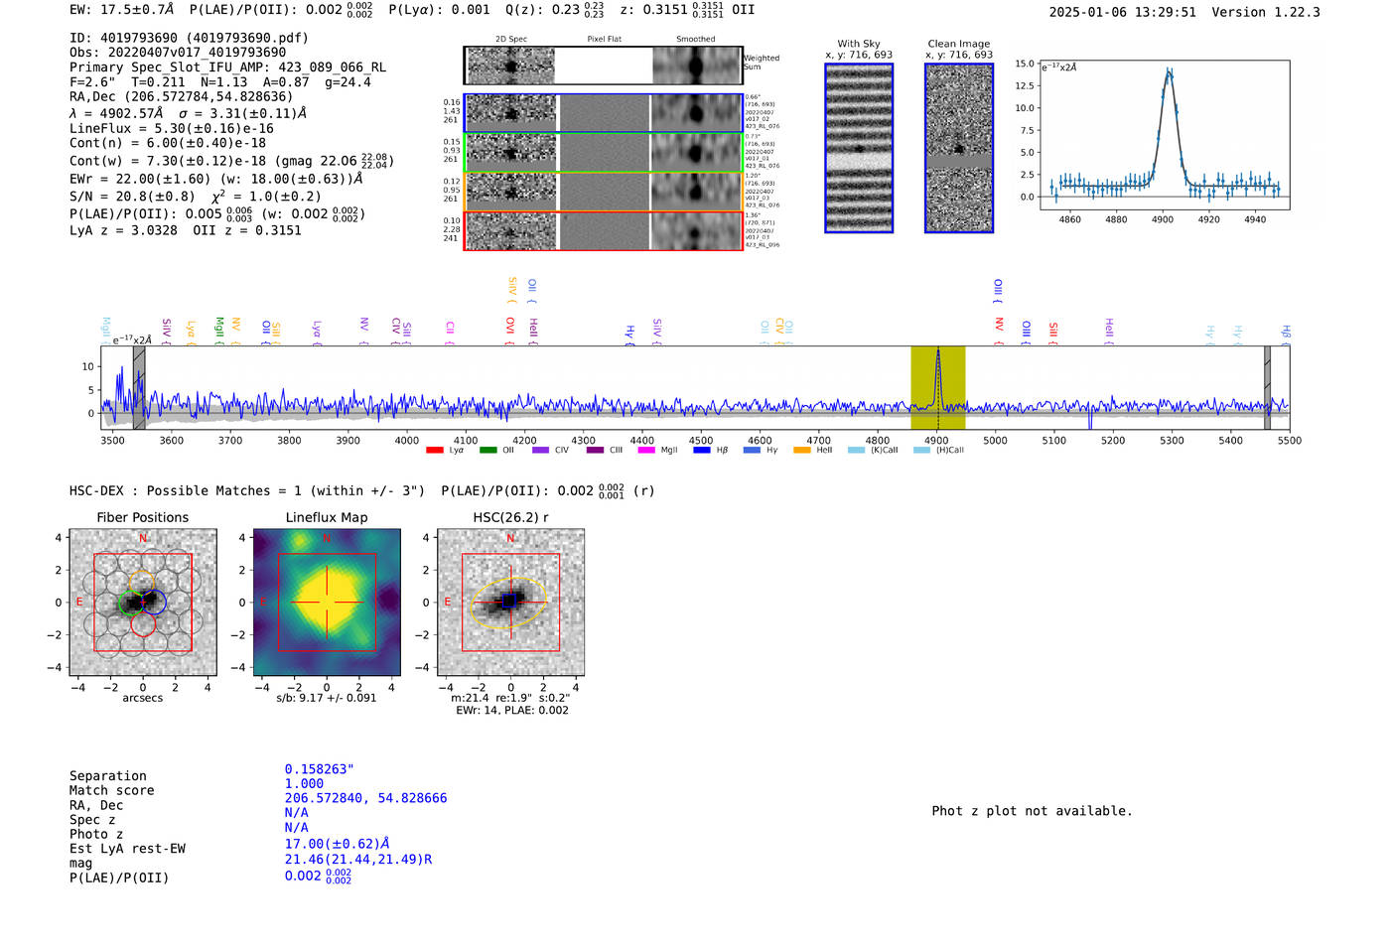Open the Fiber Positions panel image
This screenshot has width=1390, height=946.
[x=143, y=603]
